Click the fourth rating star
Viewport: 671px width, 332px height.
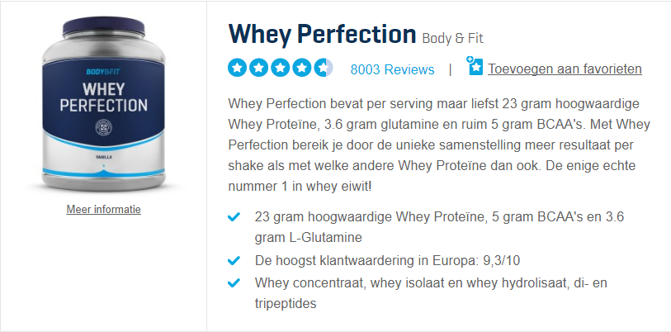coord(302,68)
